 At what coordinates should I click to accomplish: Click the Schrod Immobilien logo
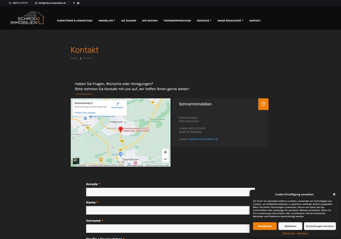click(27, 18)
